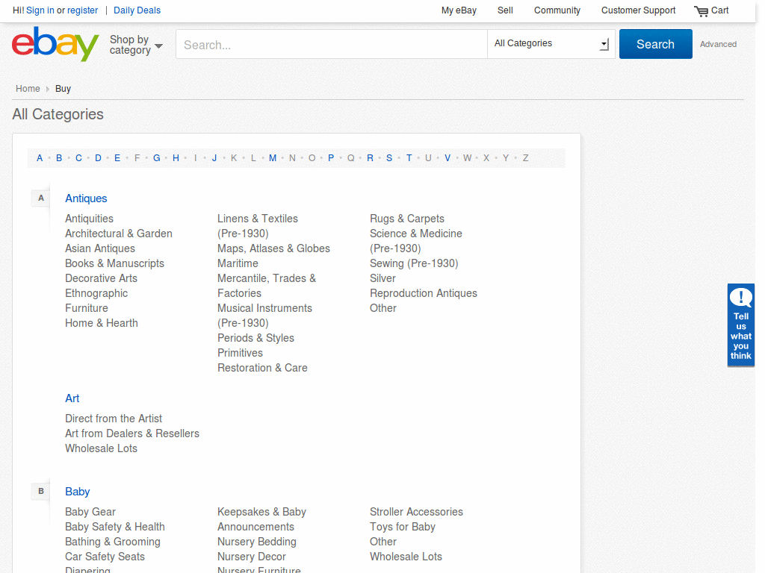Open Stroller Accessories
Screen dimensions: 765x573
click(x=416, y=512)
